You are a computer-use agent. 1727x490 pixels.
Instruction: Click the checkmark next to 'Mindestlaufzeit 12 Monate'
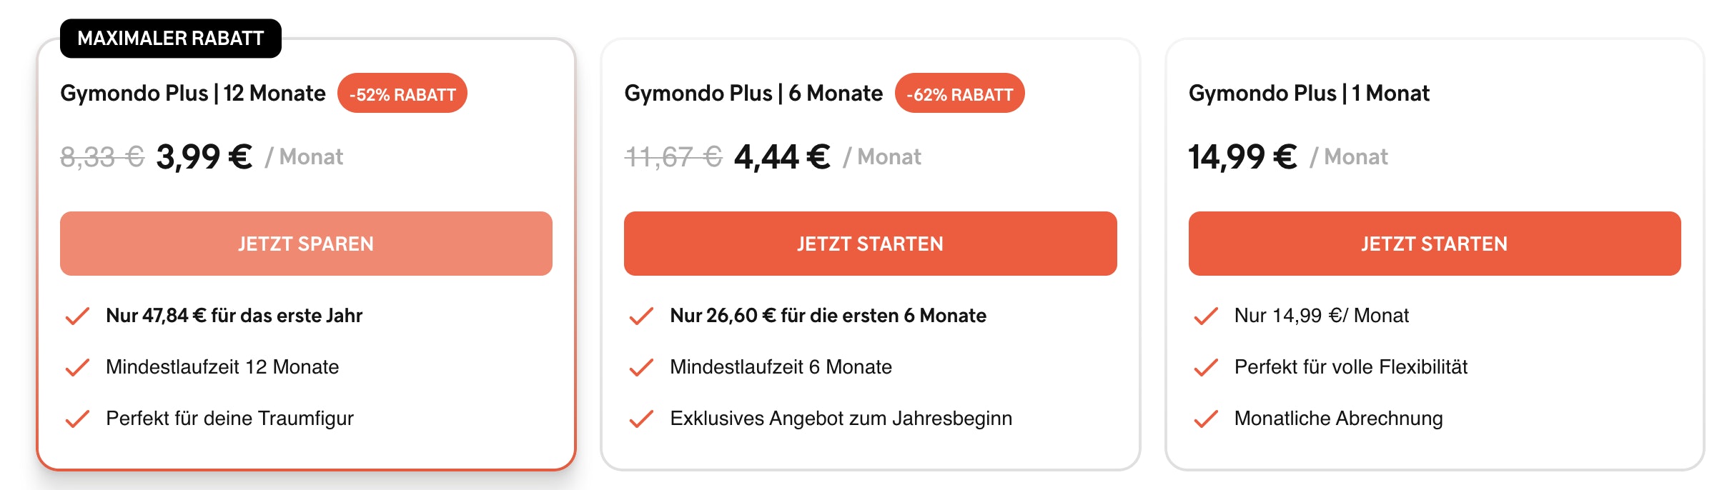click(x=76, y=367)
